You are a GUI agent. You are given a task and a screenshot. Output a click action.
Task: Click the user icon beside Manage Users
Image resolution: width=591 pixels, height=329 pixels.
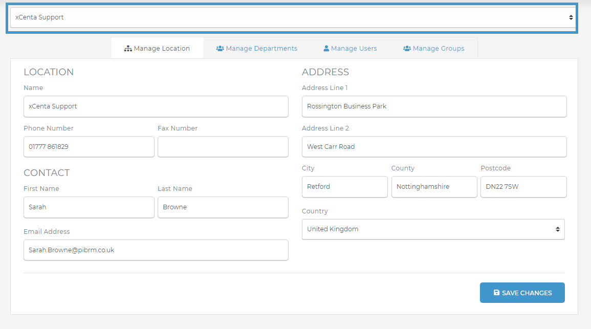click(326, 49)
